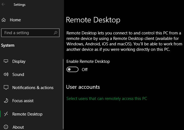
Task: Click the Remote Desktop sidebar icon
Action: pos(6,114)
